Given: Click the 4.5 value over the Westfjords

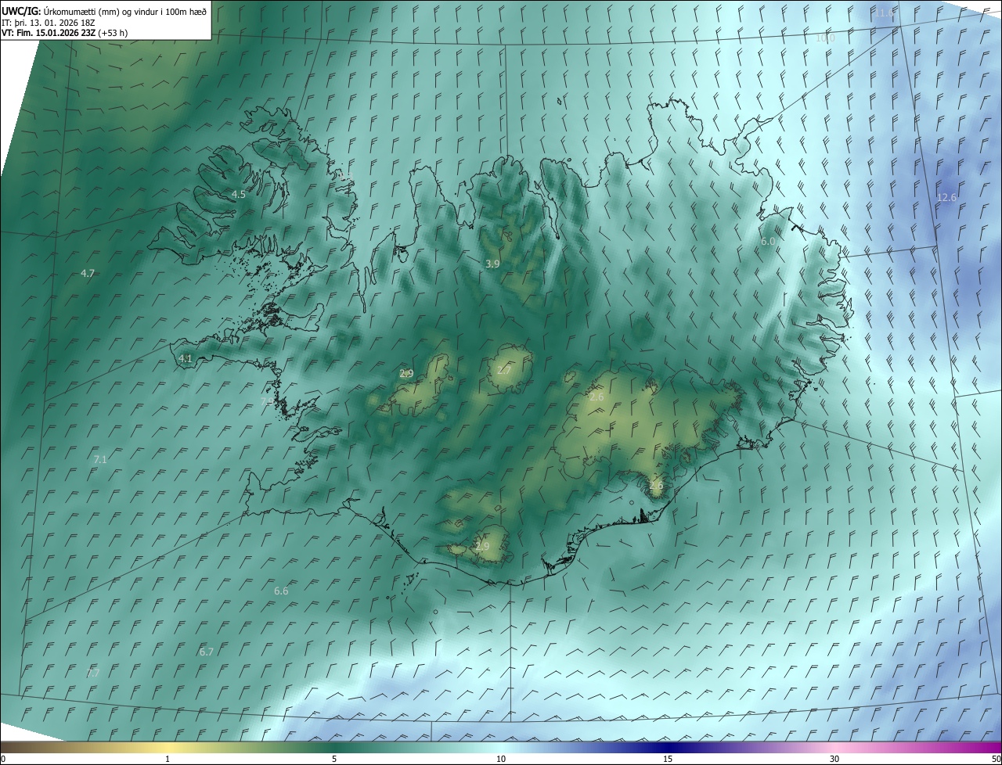Looking at the screenshot, I should point(239,194).
